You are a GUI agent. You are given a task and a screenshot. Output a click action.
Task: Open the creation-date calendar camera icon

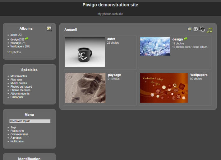[202, 29]
